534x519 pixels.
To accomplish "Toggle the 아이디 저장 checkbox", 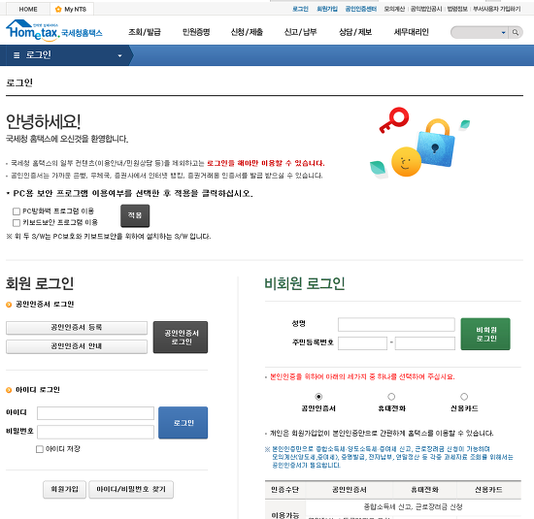I will (x=40, y=449).
